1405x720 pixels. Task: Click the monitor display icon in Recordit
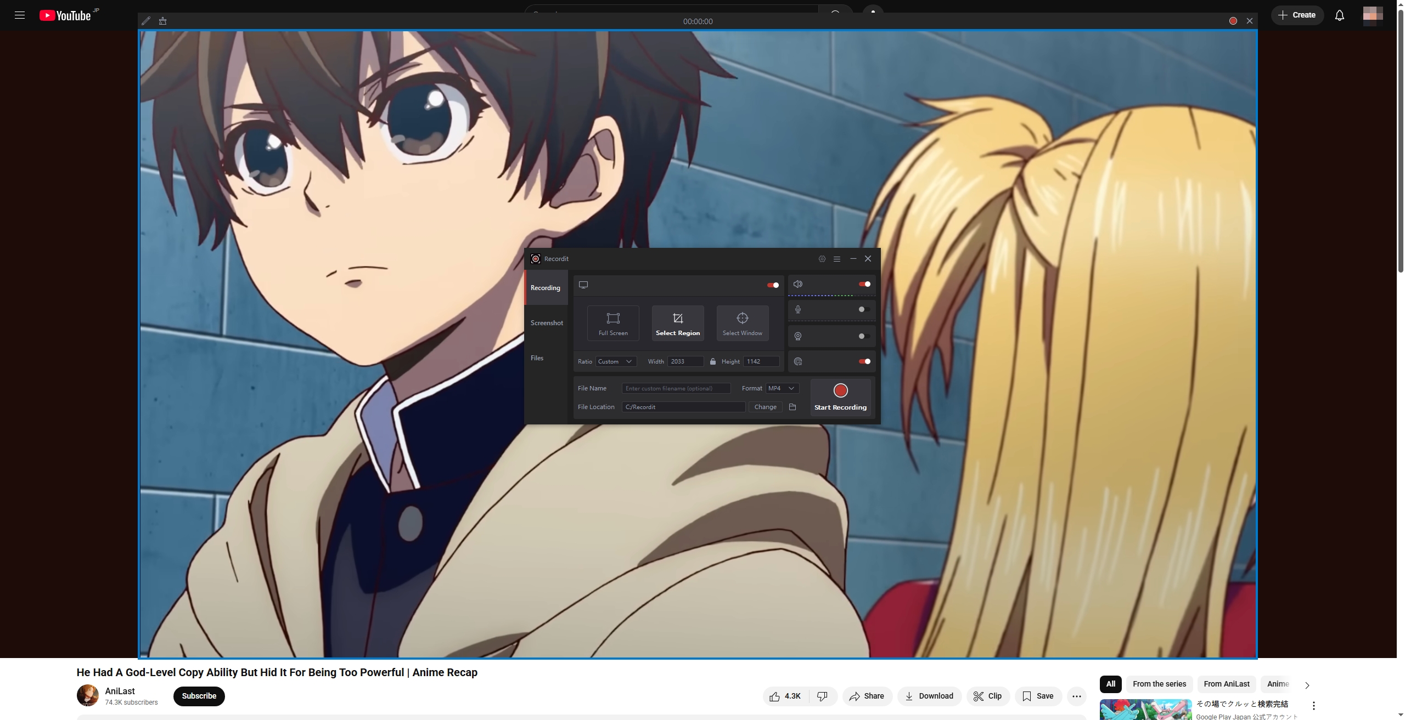pyautogui.click(x=583, y=285)
